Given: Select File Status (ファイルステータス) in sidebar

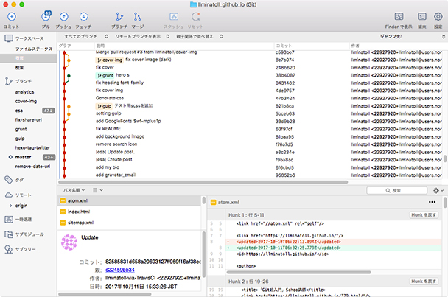Looking at the screenshot, I should (x=34, y=49).
